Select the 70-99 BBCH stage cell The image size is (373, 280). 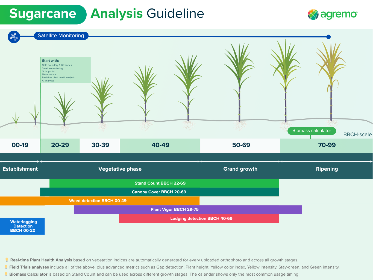point(326,145)
